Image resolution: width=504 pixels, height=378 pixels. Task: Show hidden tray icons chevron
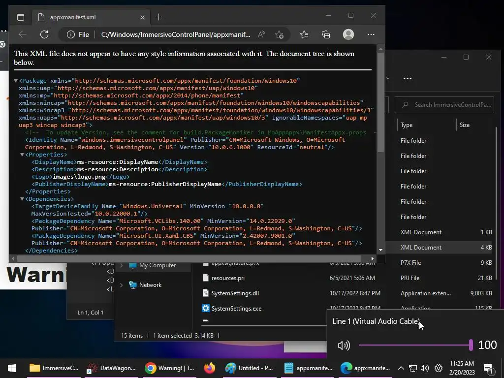[401, 368]
